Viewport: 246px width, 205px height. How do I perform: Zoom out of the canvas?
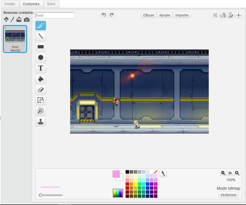point(223,173)
